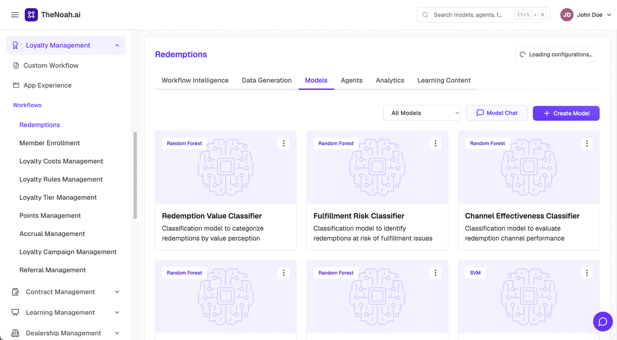Viewport: 617px width, 340px height.
Task: Click the search magnifier icon
Action: pyautogui.click(x=425, y=15)
